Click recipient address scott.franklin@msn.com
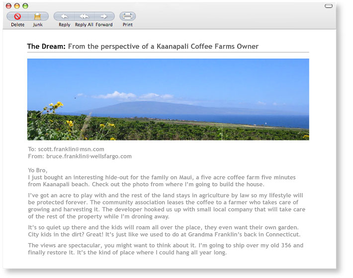353x278 pixels. click(71, 149)
